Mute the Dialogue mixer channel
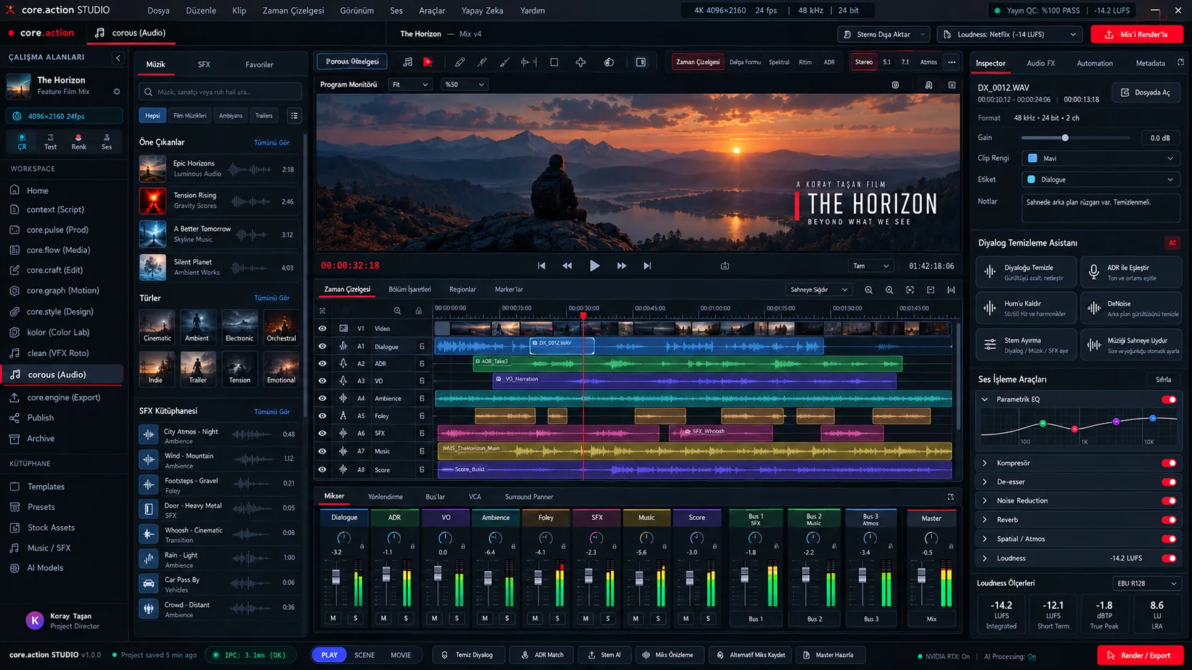This screenshot has height=670, width=1192. 333,618
